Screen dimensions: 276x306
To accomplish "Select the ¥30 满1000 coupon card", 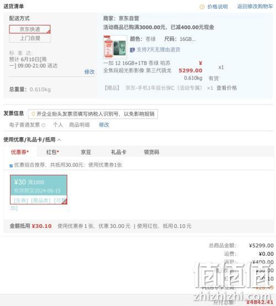I will [x=39, y=189].
